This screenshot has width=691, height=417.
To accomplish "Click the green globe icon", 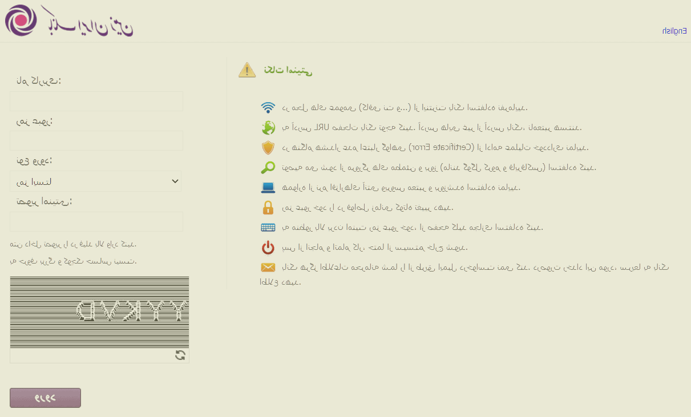I will (268, 127).
